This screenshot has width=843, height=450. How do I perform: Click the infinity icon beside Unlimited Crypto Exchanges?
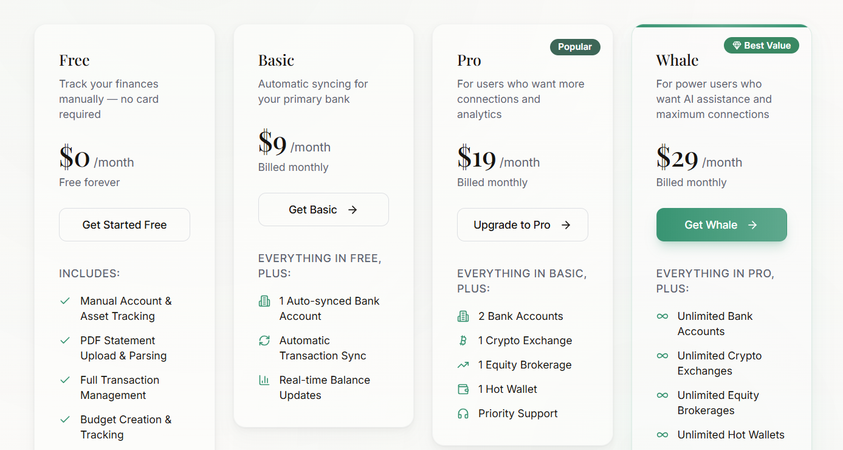(x=662, y=356)
